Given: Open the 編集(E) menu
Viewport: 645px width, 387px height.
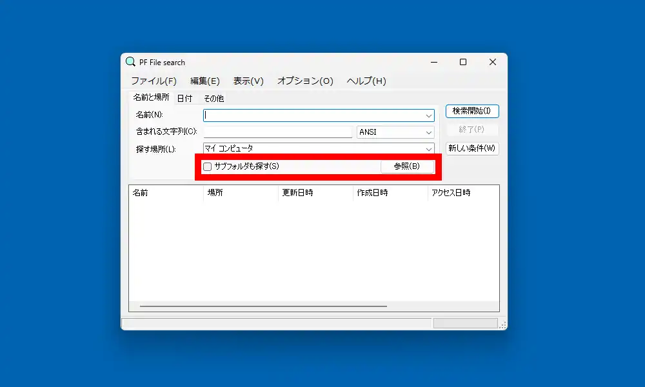Looking at the screenshot, I should pyautogui.click(x=205, y=81).
